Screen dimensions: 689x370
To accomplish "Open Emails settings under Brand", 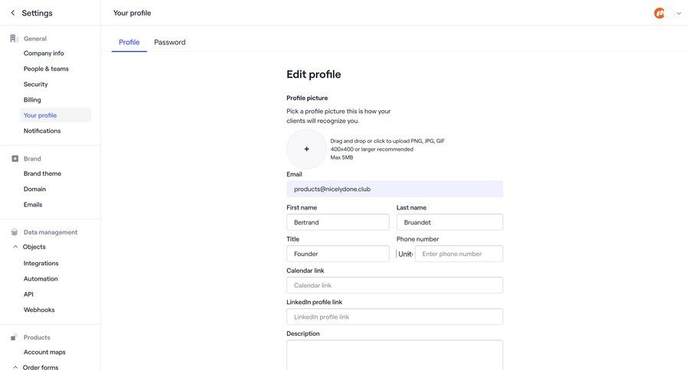I will [33, 205].
